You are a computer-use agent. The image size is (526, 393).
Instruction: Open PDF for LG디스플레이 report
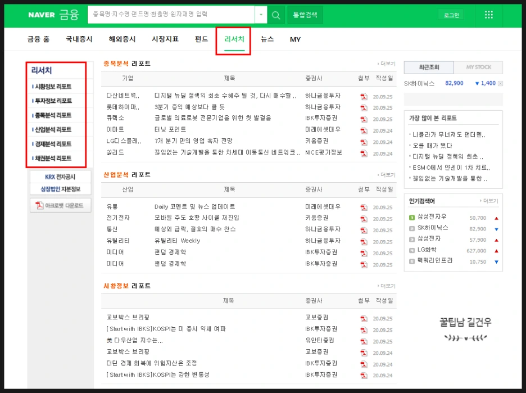coord(364,142)
